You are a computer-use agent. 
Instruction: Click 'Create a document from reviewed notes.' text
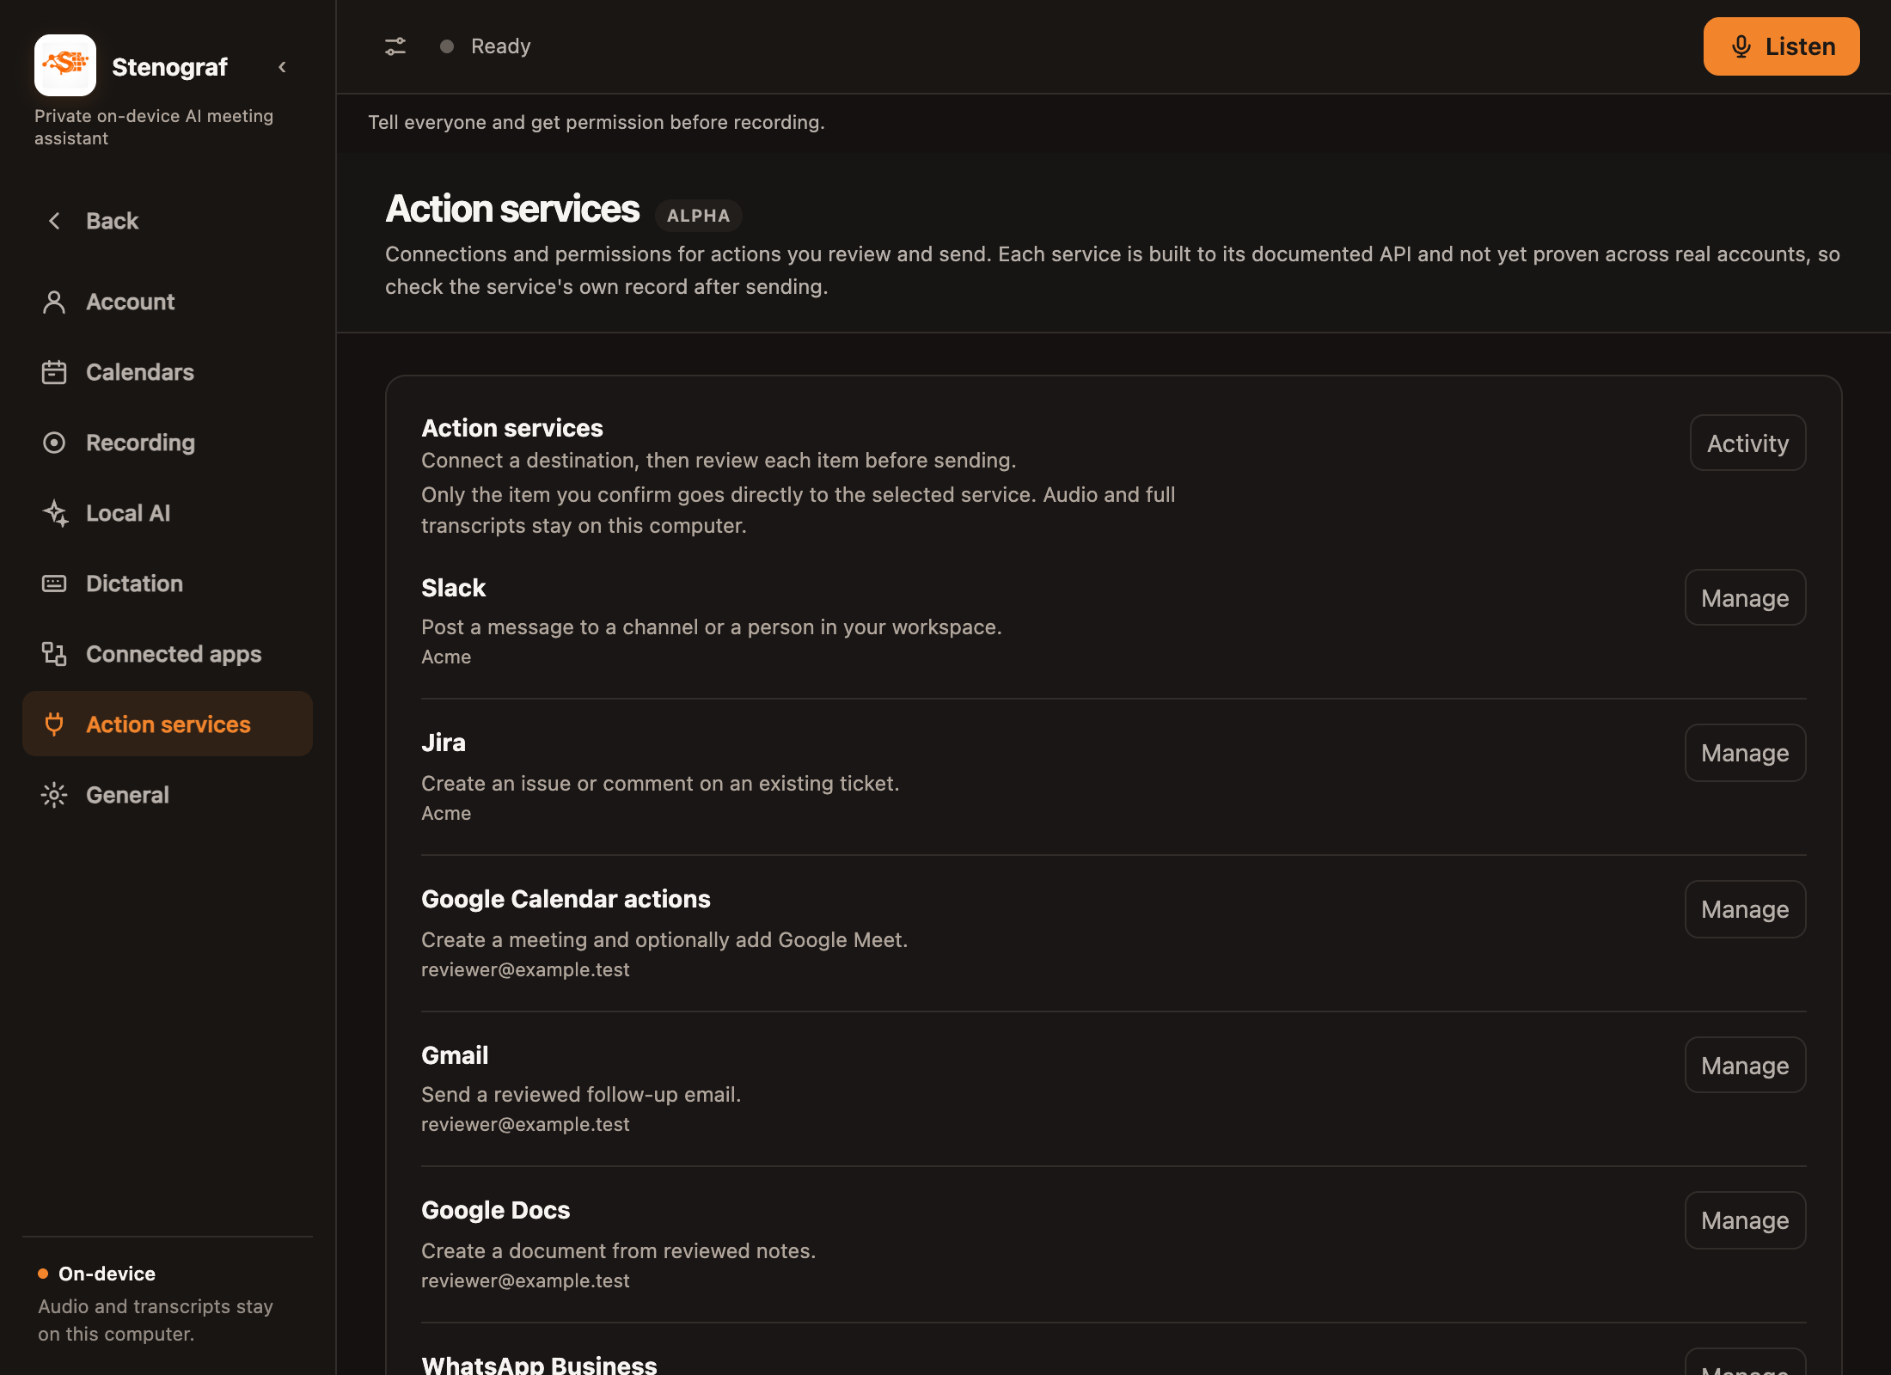point(619,1251)
